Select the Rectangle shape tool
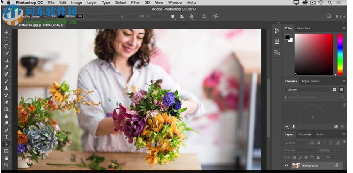The width and height of the screenshot is (353, 173). pyautogui.click(x=6, y=151)
